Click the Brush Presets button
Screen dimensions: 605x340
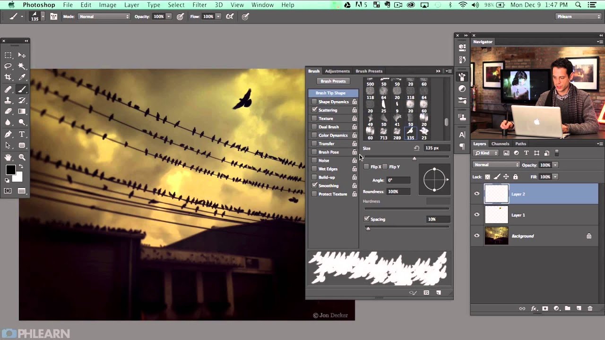[333, 81]
